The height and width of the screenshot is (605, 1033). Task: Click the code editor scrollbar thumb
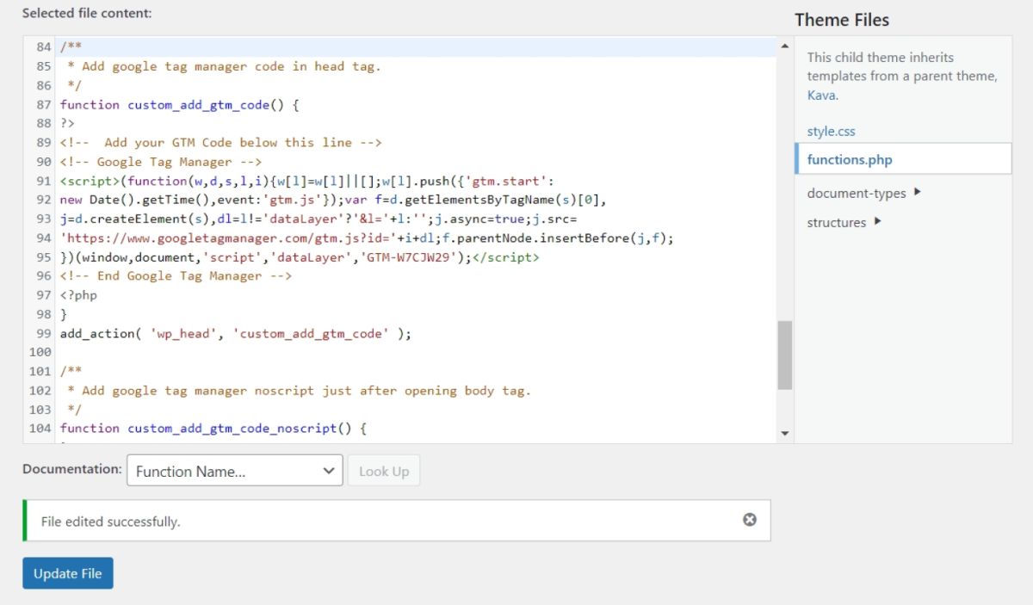coord(784,355)
